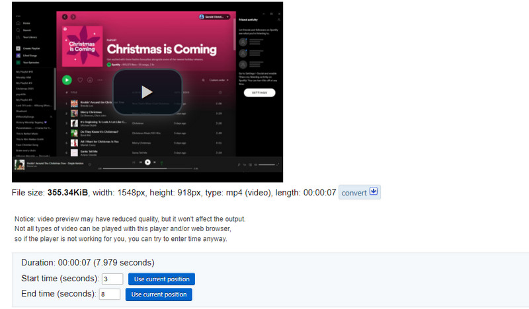529x309 pixels.
Task: Click the heart icon beside the playlist play button
Action: pos(79,80)
